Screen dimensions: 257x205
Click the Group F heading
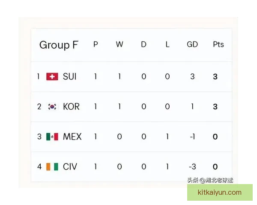pos(59,45)
